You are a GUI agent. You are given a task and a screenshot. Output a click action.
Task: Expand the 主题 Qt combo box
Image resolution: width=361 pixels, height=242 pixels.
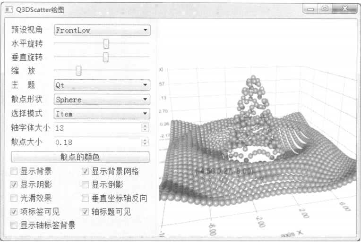[102, 85]
